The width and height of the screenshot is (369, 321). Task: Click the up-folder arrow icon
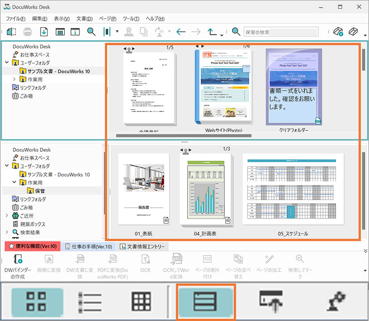click(x=212, y=32)
